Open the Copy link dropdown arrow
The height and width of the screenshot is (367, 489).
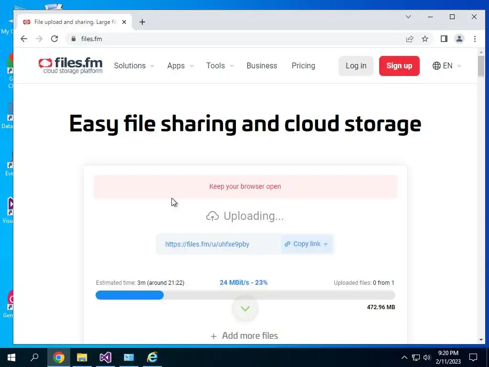pos(326,244)
